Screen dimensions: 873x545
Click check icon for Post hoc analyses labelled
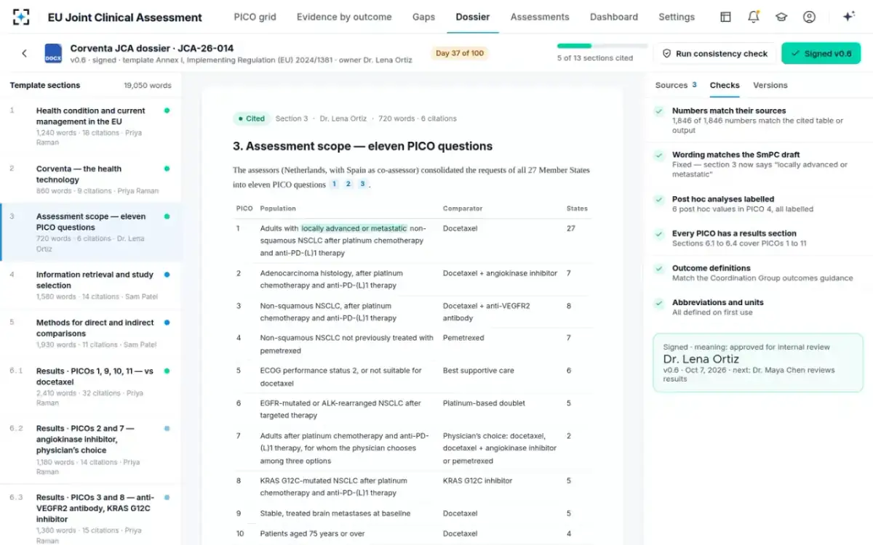point(658,199)
